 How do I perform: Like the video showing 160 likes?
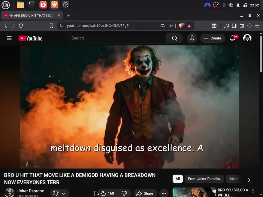click(x=107, y=193)
